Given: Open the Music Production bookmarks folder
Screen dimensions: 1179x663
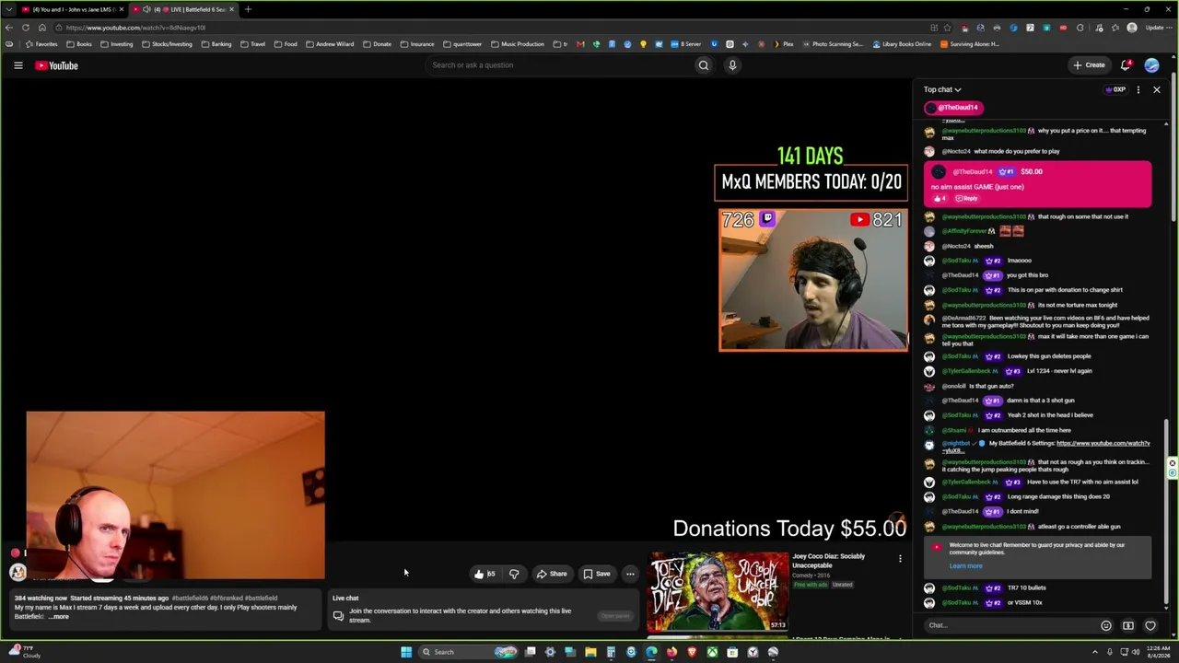Looking at the screenshot, I should (x=518, y=44).
